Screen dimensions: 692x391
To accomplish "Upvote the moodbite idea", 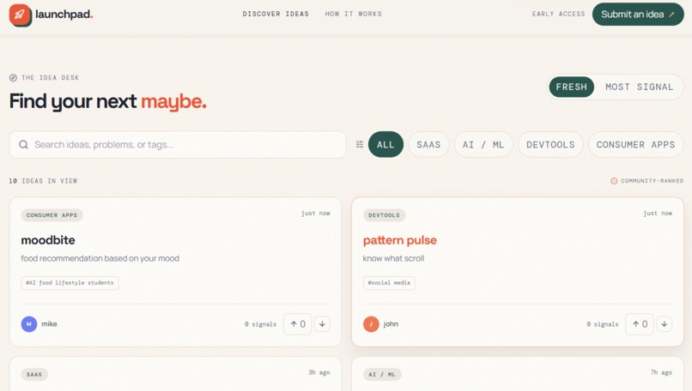I will 297,324.
